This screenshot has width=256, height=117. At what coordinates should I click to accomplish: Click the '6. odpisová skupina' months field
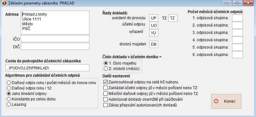(237, 55)
